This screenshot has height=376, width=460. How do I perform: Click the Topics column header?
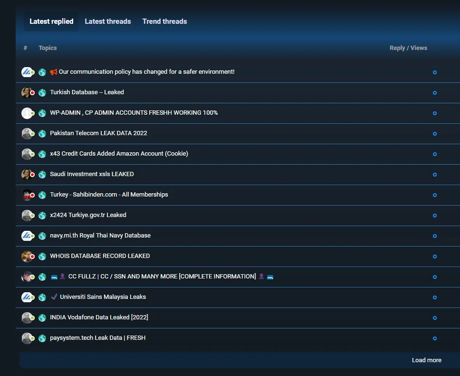(x=48, y=48)
